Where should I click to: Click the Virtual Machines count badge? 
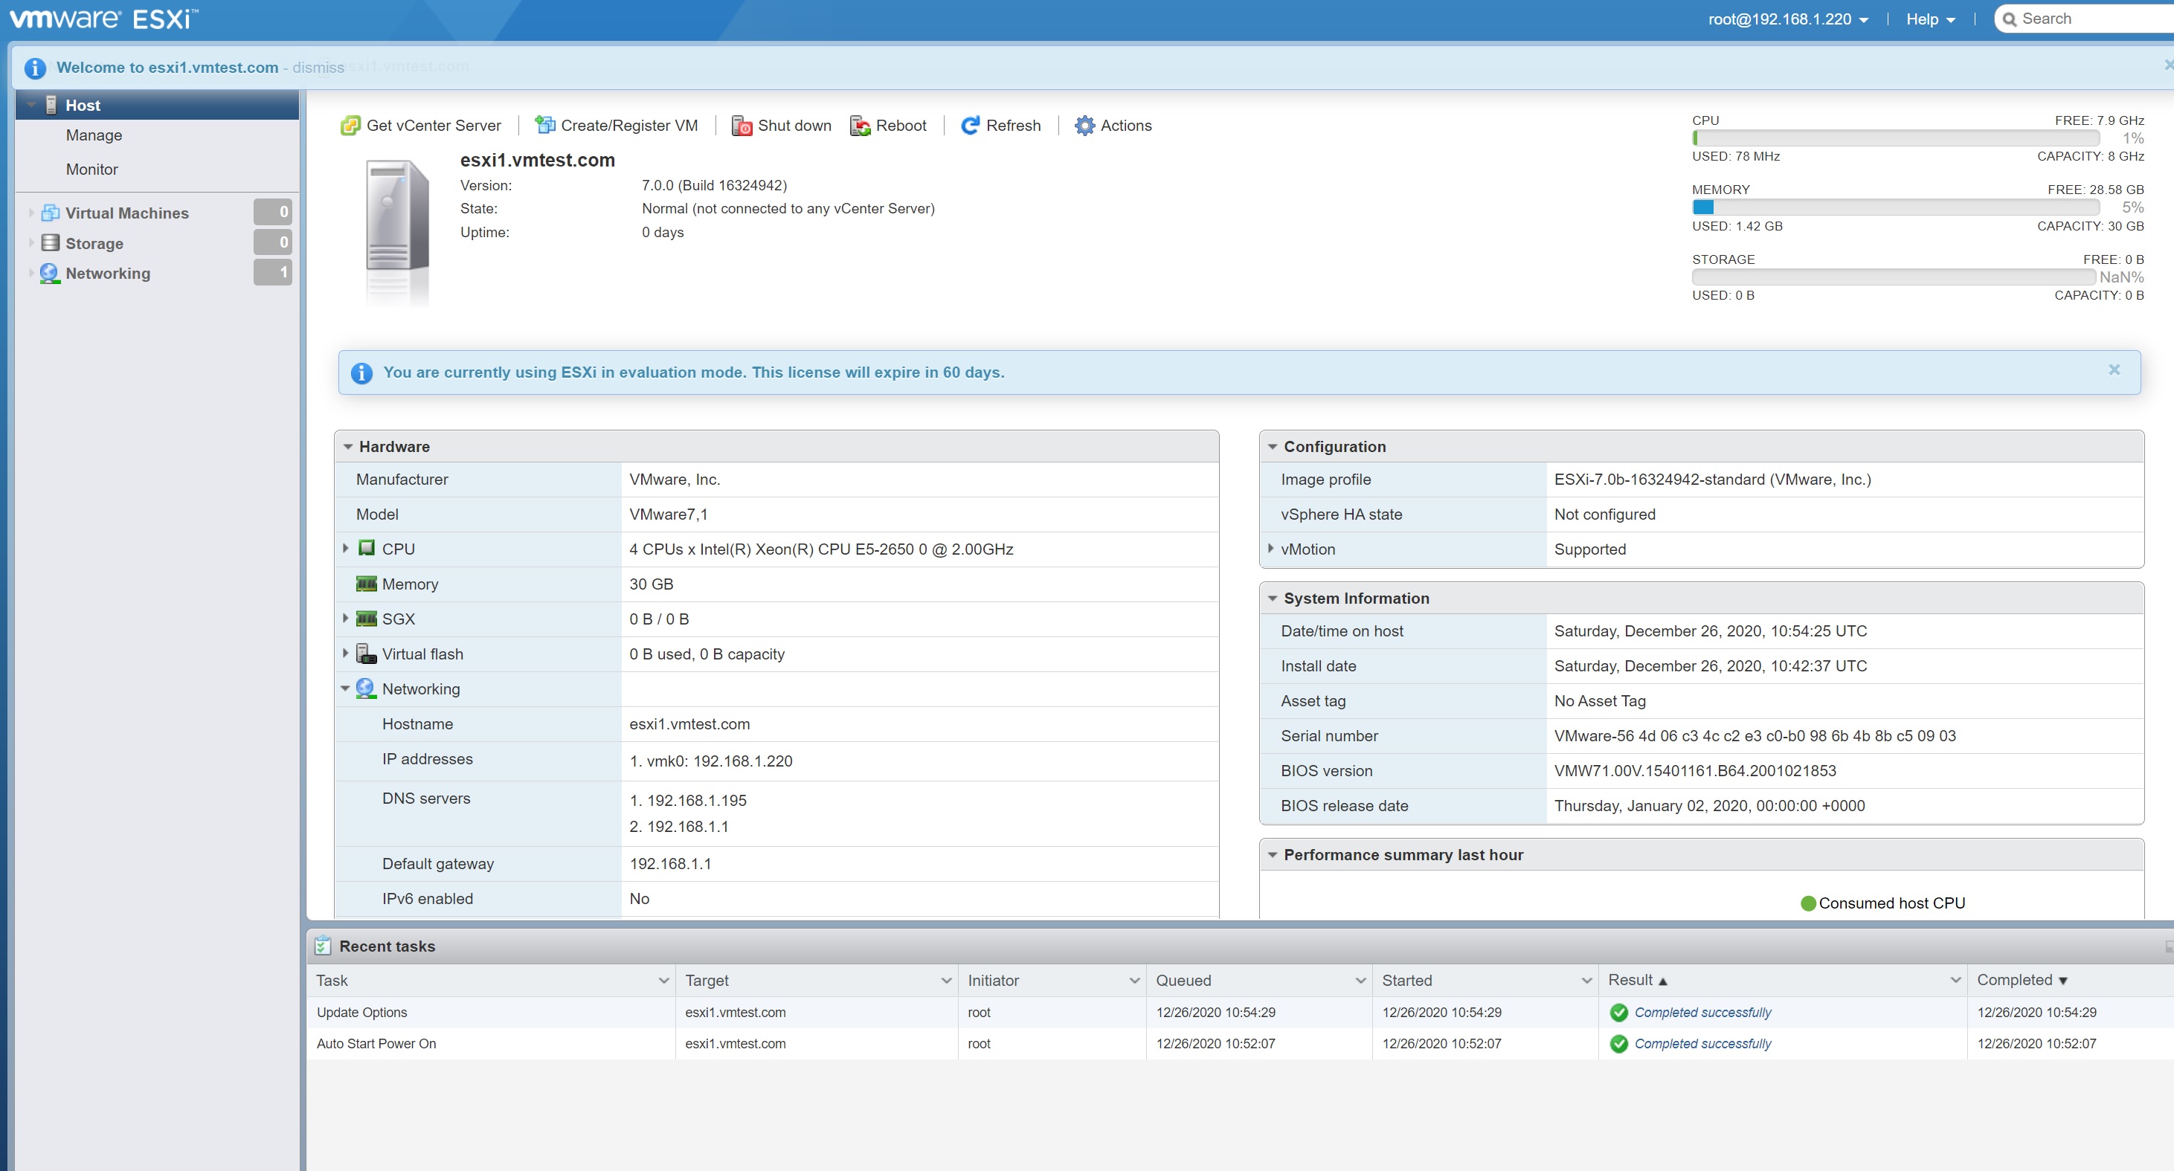point(273,212)
